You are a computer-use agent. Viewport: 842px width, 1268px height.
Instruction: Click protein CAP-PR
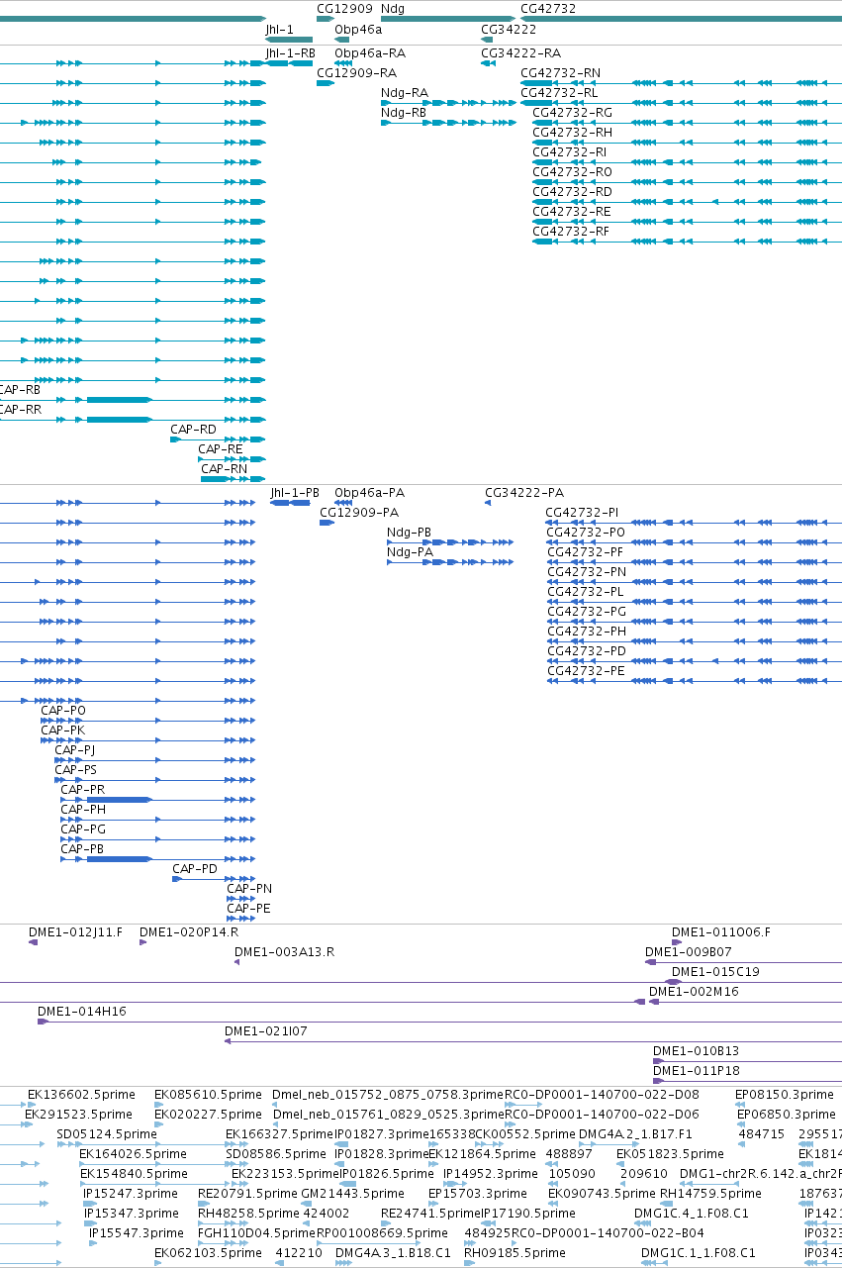pos(82,789)
